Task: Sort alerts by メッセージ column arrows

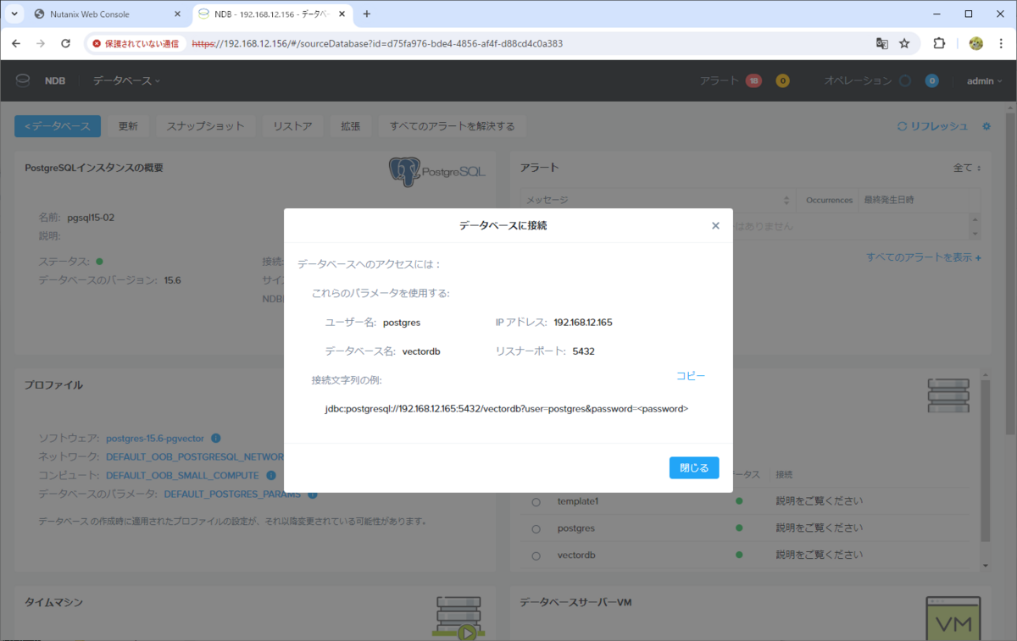Action: 787,201
